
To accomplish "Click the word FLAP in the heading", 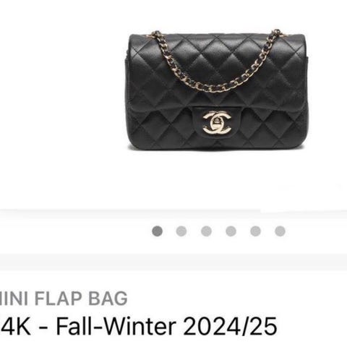I will click(60, 299).
